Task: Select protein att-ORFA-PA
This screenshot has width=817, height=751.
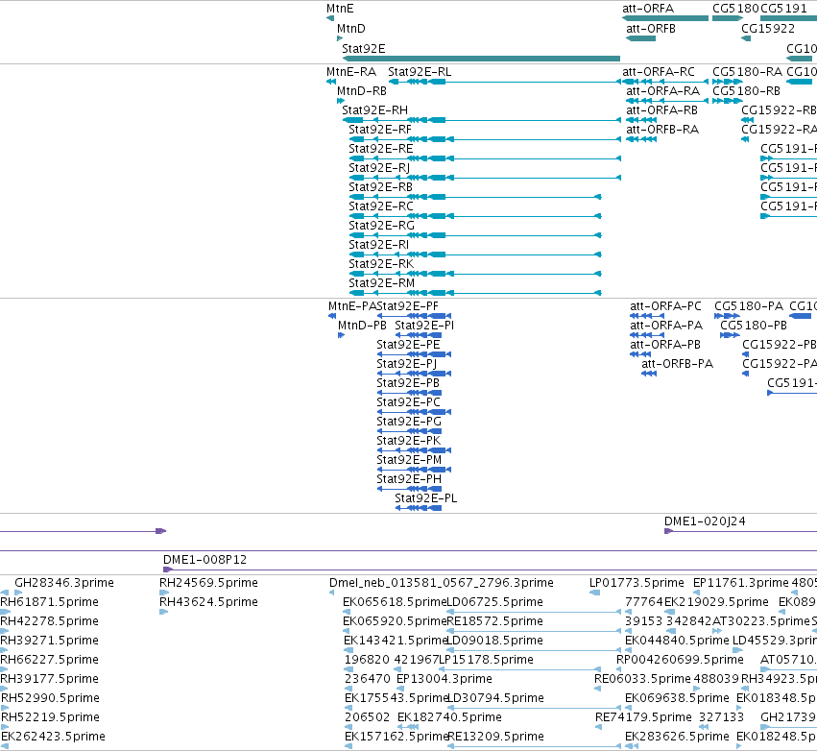Action: (x=666, y=326)
